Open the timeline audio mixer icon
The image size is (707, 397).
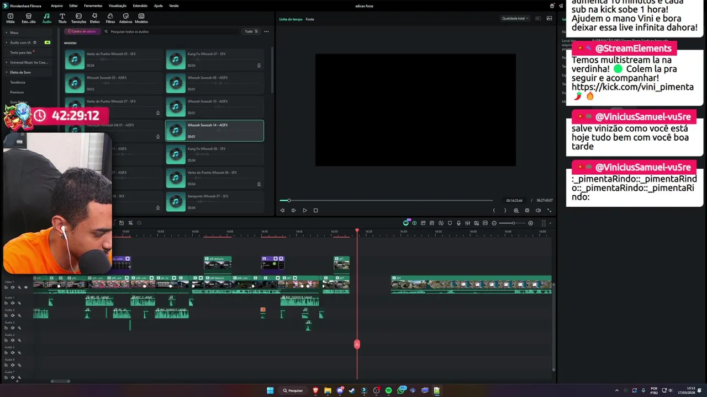tap(467, 223)
